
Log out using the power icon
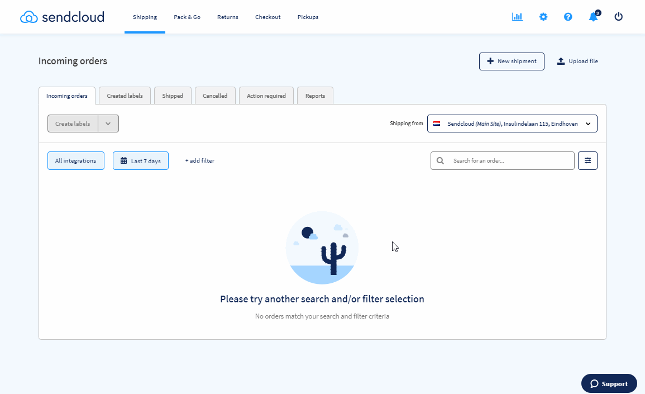pyautogui.click(x=618, y=17)
